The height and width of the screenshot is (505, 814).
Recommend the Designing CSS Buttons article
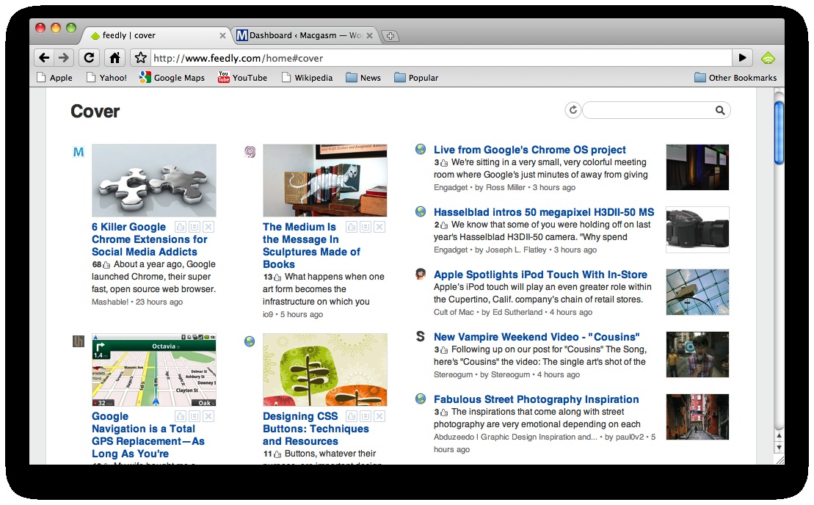(x=352, y=416)
